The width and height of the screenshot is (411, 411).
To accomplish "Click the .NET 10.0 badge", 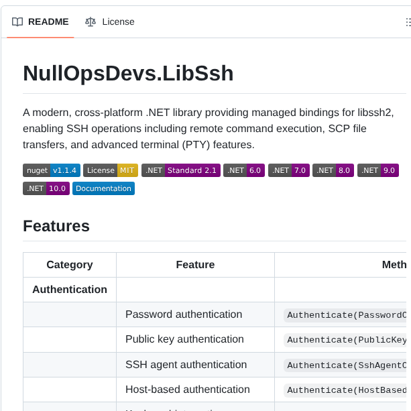I will 46,188.
